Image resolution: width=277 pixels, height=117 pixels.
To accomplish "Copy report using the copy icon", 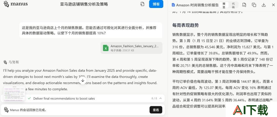I will (x=254, y=5).
